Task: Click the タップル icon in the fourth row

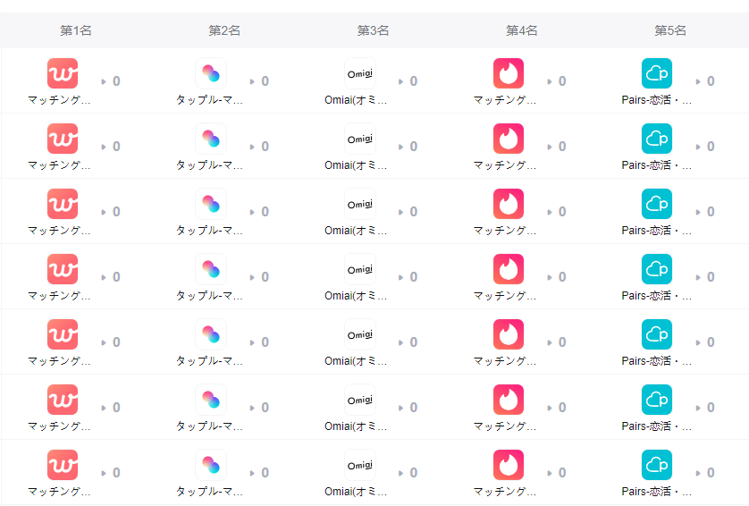Action: (x=211, y=269)
